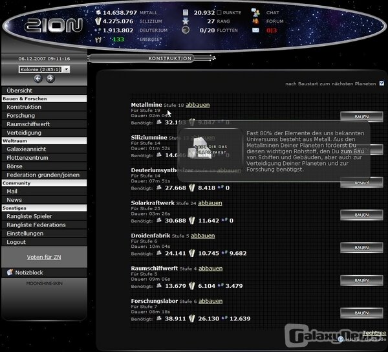Click the FORUM text link
Viewport: 388px width, 352px height.
[x=275, y=21]
